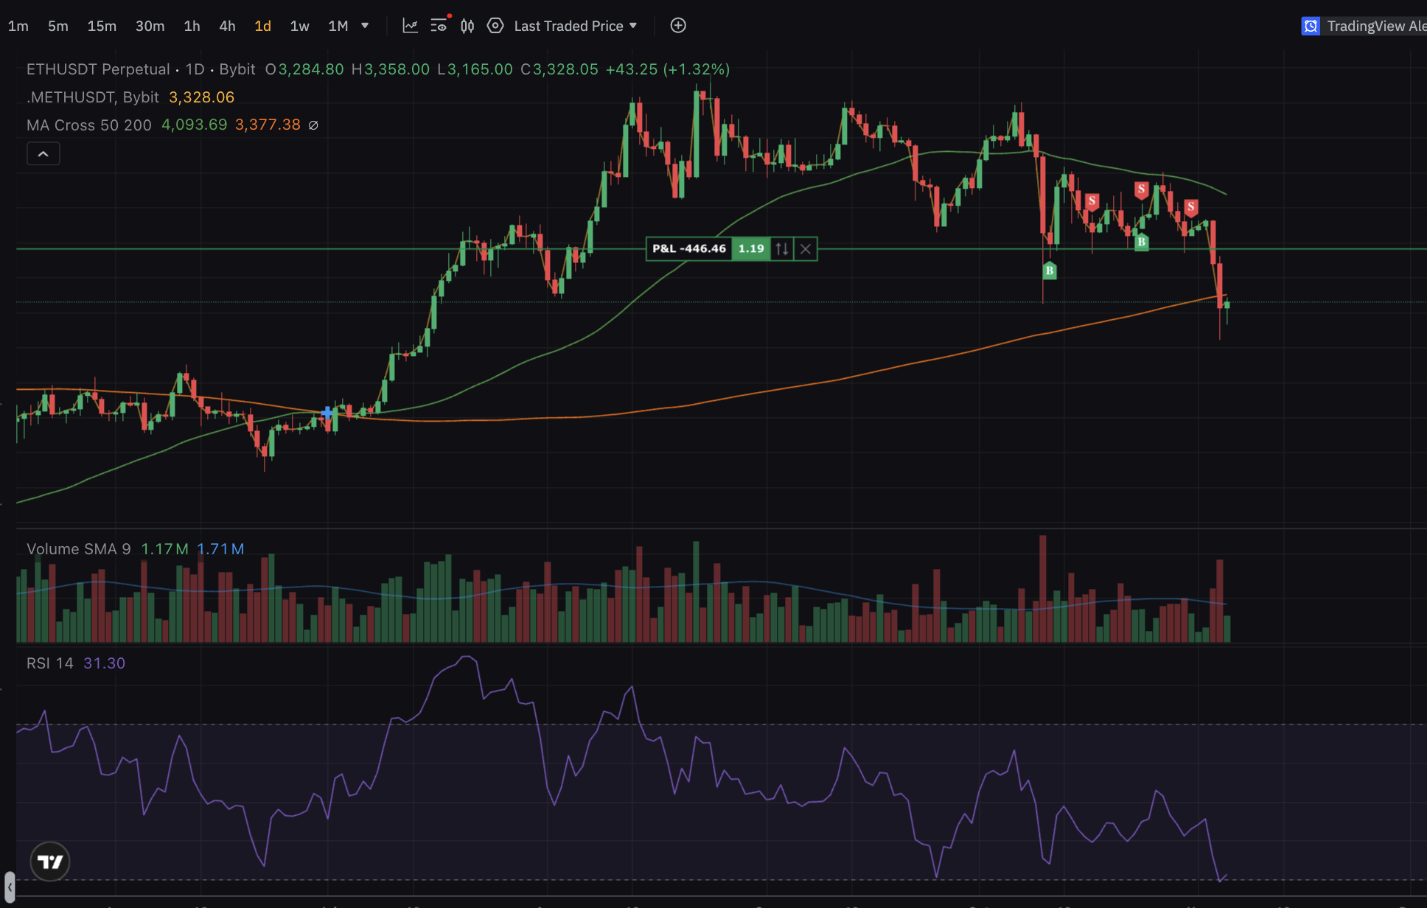Click the TradingView logo badge
Screen dimensions: 1427x908
coord(50,861)
